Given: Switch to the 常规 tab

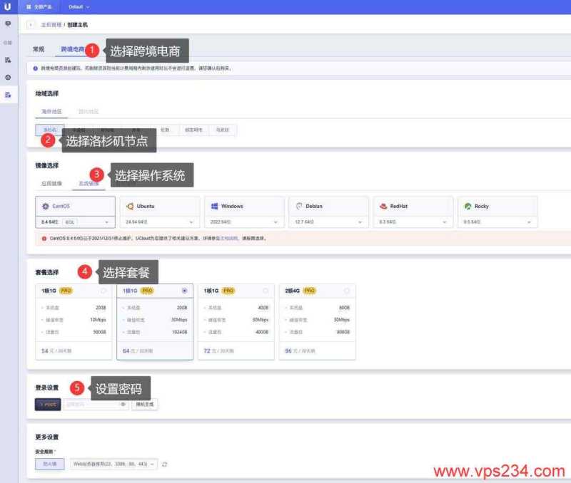Looking at the screenshot, I should click(x=39, y=50).
